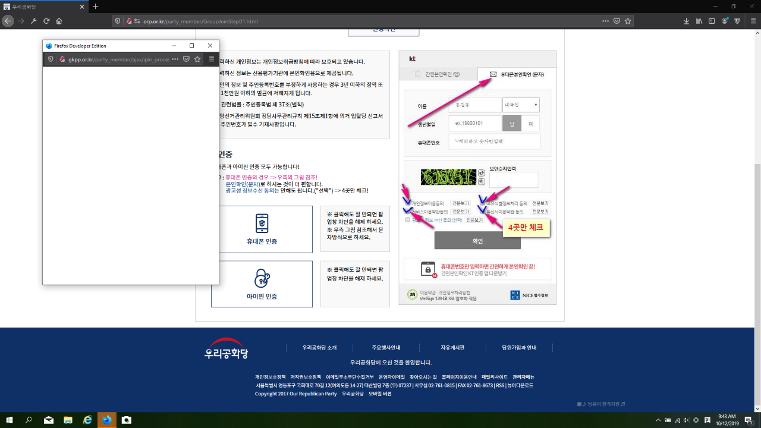The height and width of the screenshot is (428, 761).
Task: Bookmark this page with the main toolbar star
Action: 628,21
